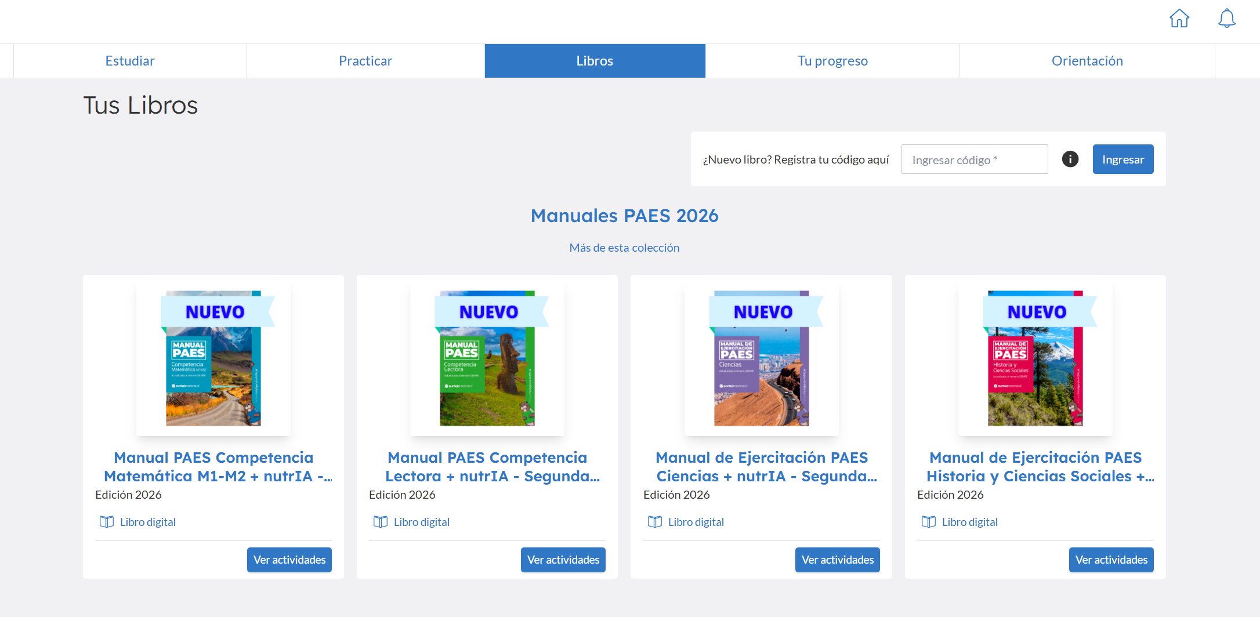
Task: Open the Manual de Ejercitación PAES Ciencias title
Action: point(761,467)
